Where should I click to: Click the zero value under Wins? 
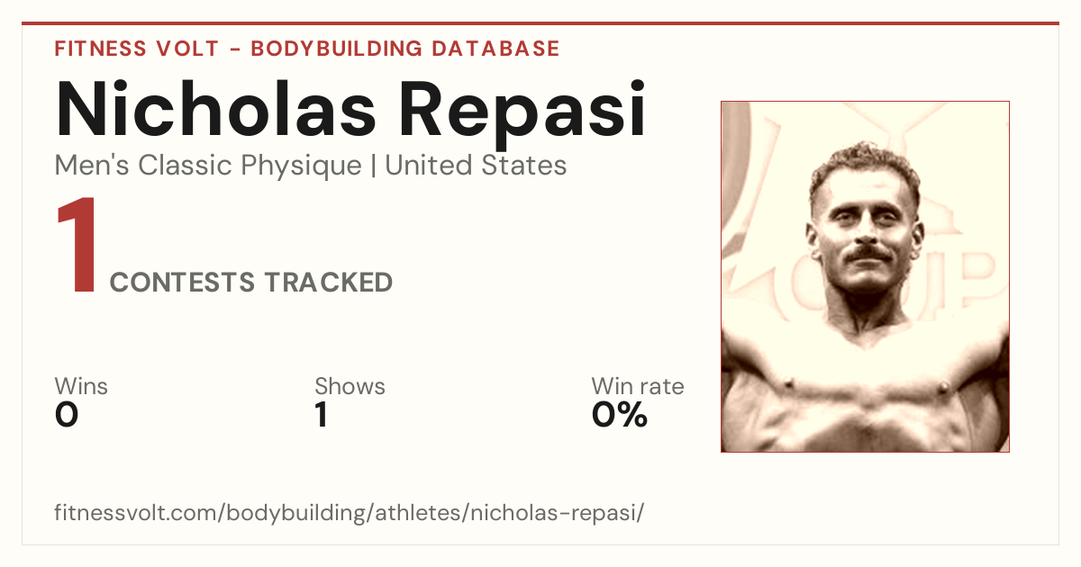coord(67,415)
